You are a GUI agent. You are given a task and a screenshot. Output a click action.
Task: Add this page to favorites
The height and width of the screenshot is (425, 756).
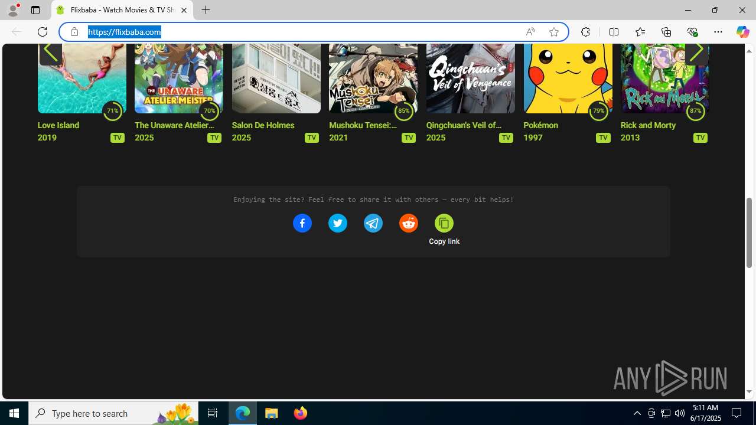click(x=554, y=32)
